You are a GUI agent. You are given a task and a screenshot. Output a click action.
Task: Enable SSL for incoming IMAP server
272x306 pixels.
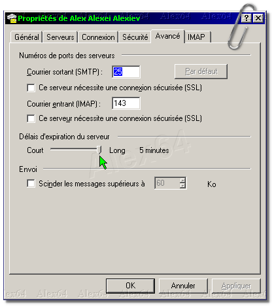click(x=31, y=119)
